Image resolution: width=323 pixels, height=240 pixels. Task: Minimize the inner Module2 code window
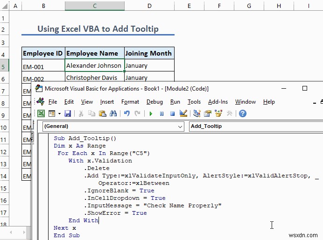pyautogui.click(x=314, y=102)
